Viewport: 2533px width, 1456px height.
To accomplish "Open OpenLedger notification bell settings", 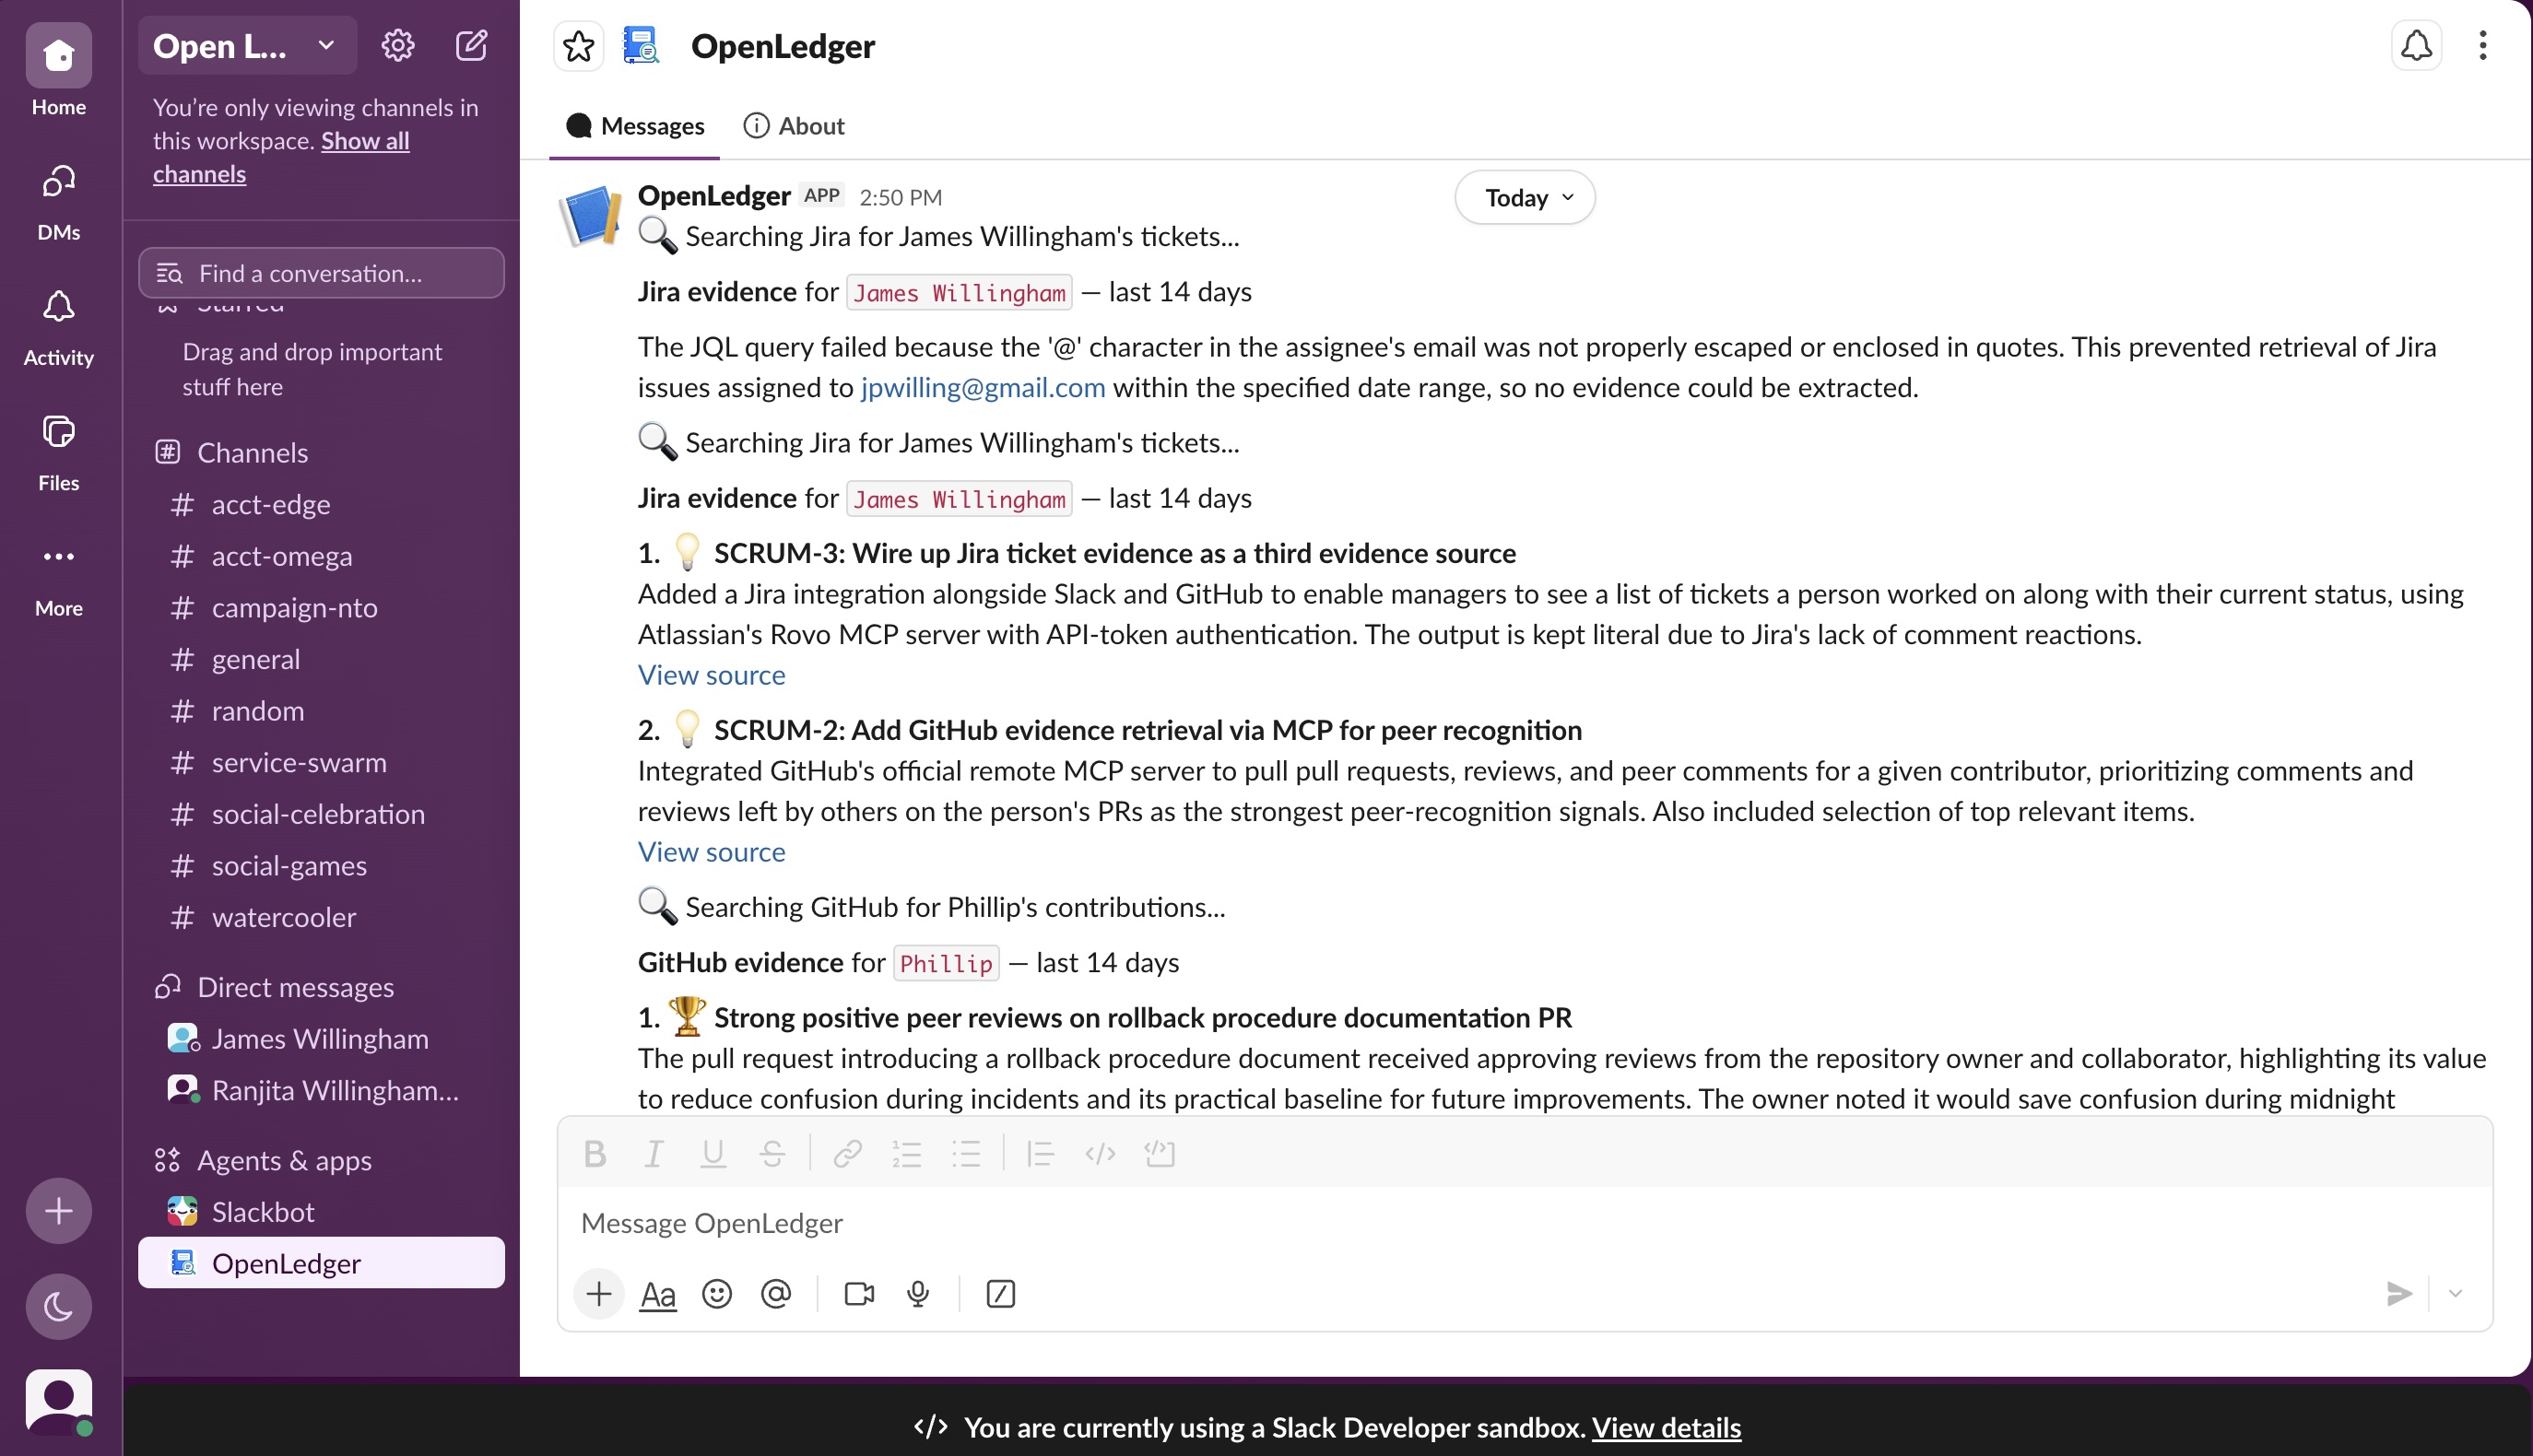I will [2416, 46].
